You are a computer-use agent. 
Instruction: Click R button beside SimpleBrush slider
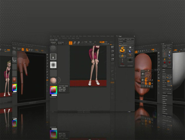point(133,45)
